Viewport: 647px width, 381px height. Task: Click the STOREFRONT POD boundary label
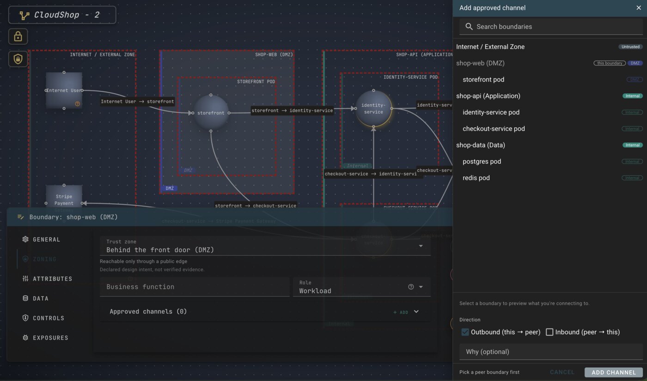(x=256, y=82)
